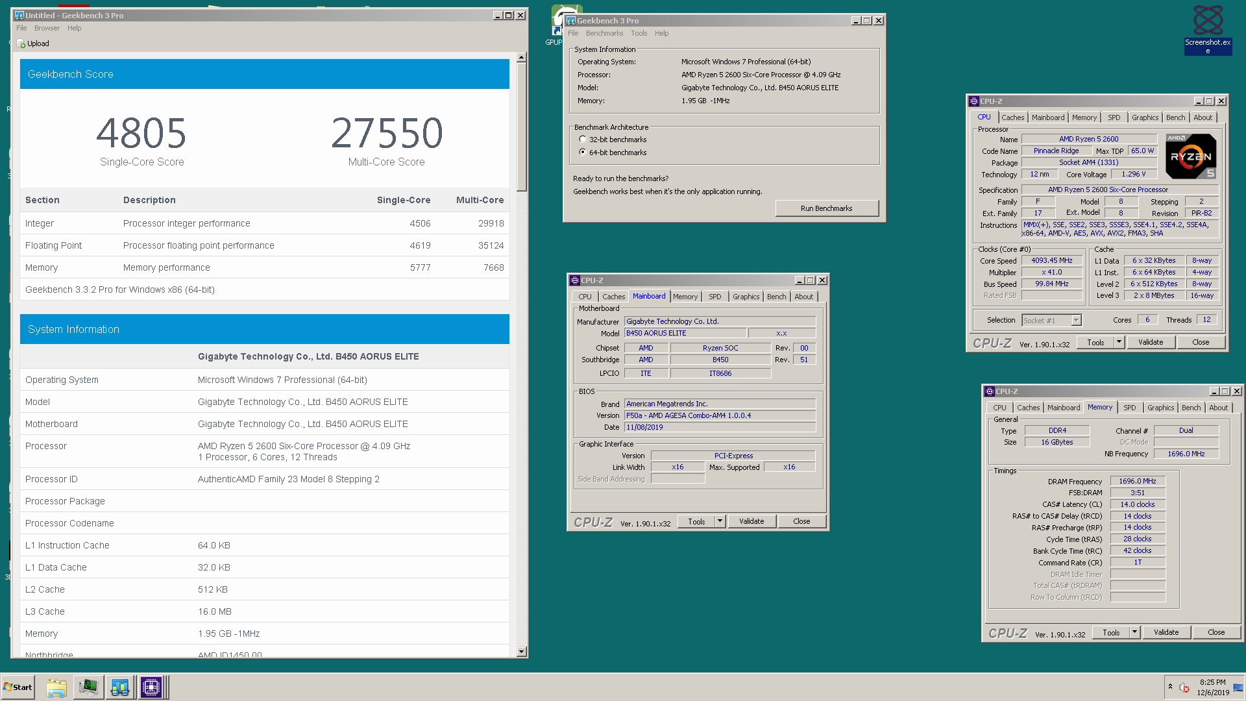The width and height of the screenshot is (1246, 701).
Task: Click the multi-core score 27550
Action: pyautogui.click(x=387, y=133)
